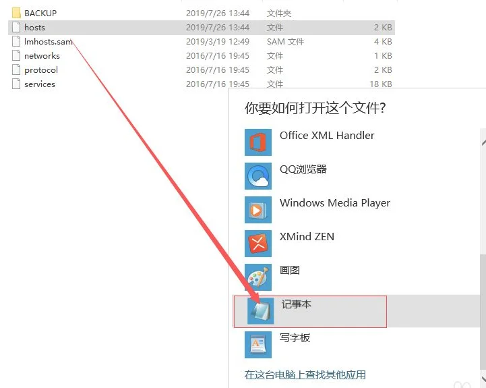Click the Office XML Handler icon
This screenshot has width=486, height=388.
point(258,142)
